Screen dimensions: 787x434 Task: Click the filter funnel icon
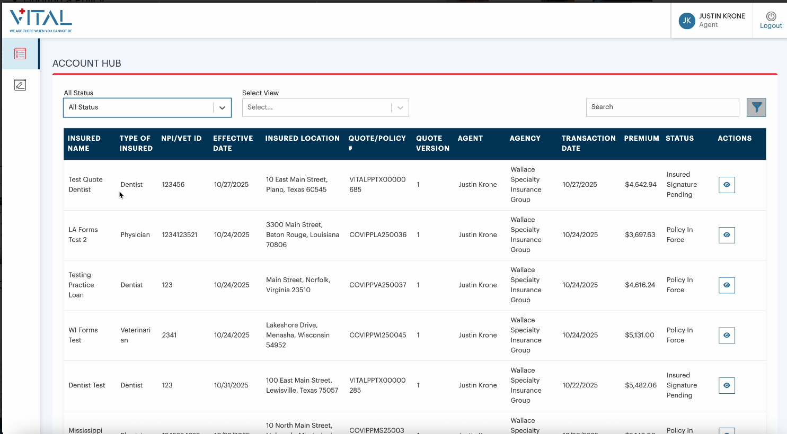click(x=756, y=107)
